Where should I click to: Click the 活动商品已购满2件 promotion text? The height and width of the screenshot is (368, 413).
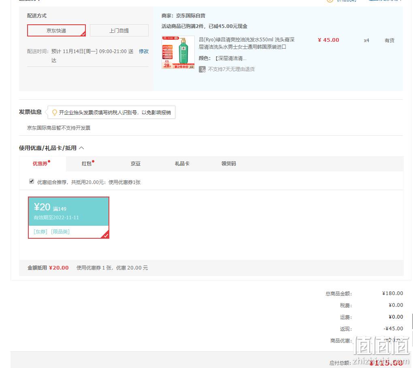[x=204, y=26]
